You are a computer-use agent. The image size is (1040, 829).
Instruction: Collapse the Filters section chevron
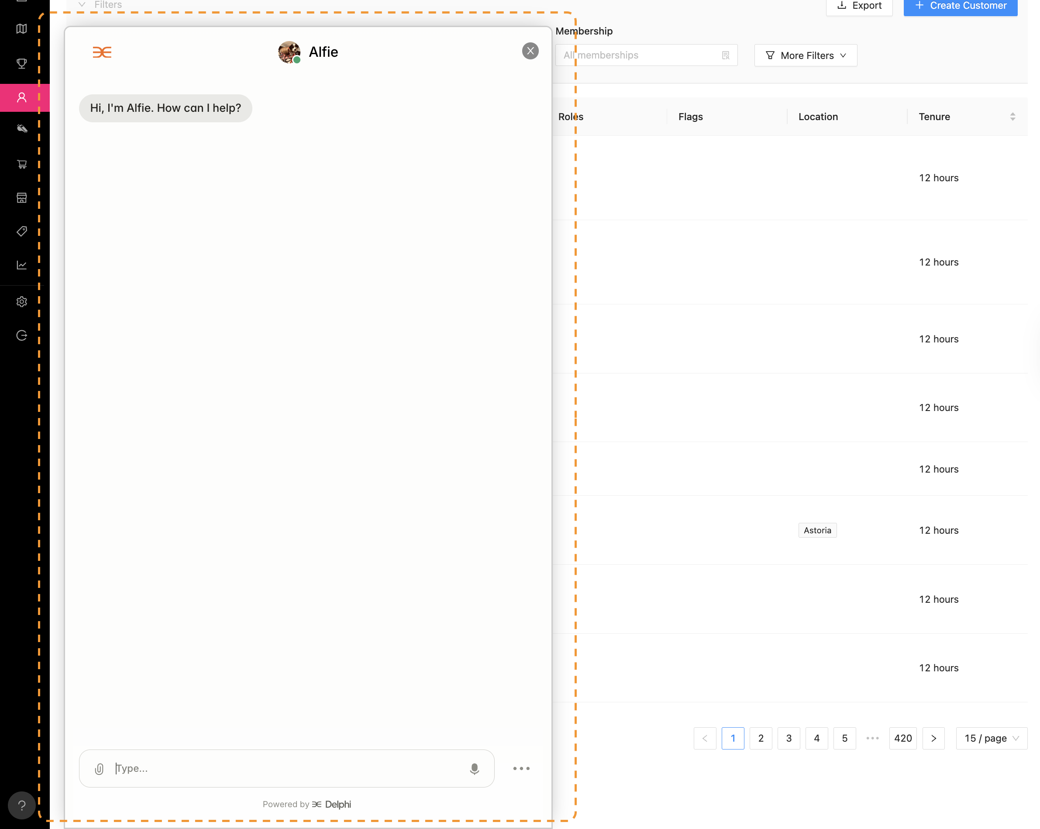[82, 5]
